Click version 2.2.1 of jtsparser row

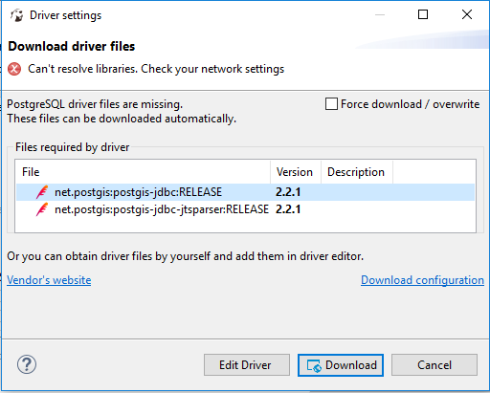[x=288, y=209]
